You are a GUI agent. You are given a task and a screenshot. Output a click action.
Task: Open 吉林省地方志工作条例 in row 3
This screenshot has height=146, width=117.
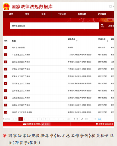pos(21,62)
